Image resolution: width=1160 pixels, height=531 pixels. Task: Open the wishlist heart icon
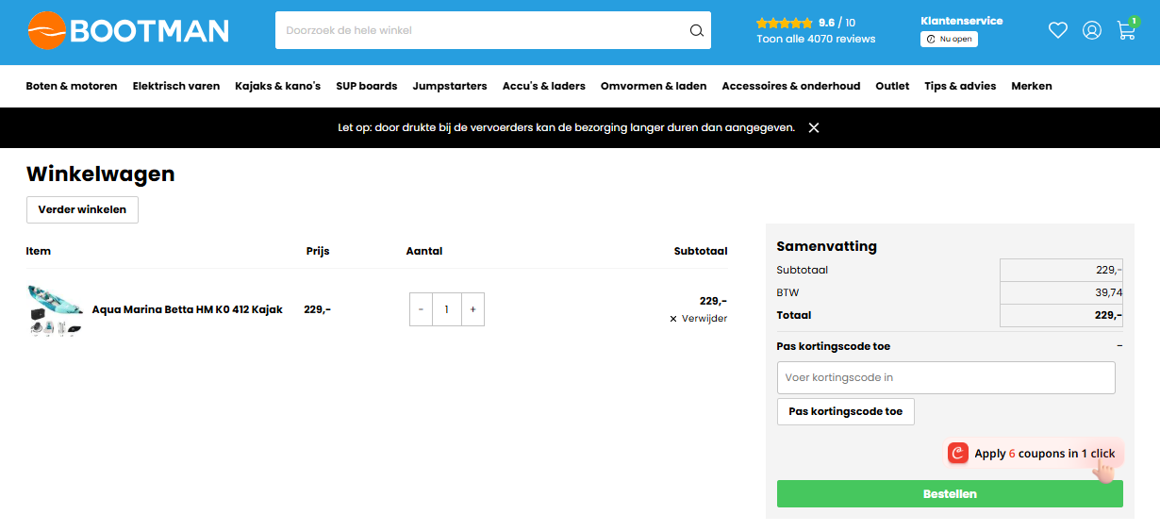click(1057, 30)
